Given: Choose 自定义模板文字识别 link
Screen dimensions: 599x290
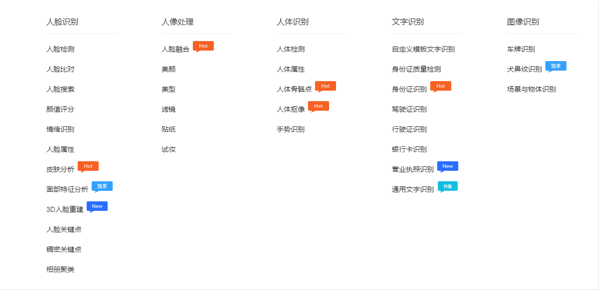Looking at the screenshot, I should (423, 49).
